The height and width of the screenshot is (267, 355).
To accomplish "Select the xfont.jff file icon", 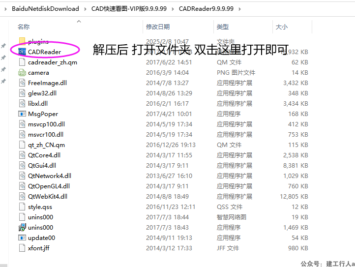I will (22, 248).
